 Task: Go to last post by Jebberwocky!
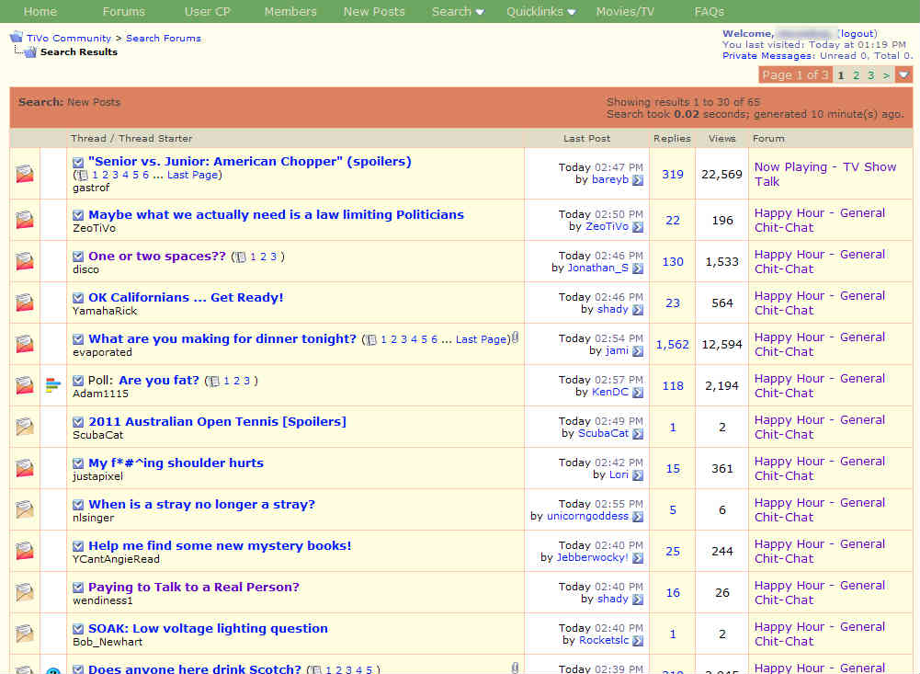(638, 558)
